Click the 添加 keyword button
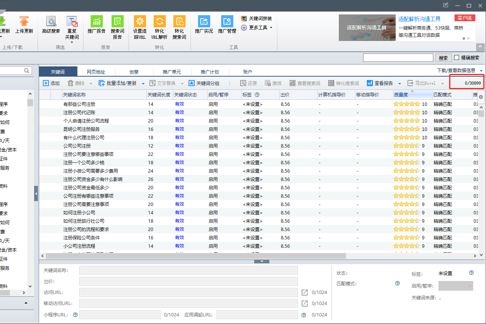This screenshot has height=324, width=486. pyautogui.click(x=51, y=83)
